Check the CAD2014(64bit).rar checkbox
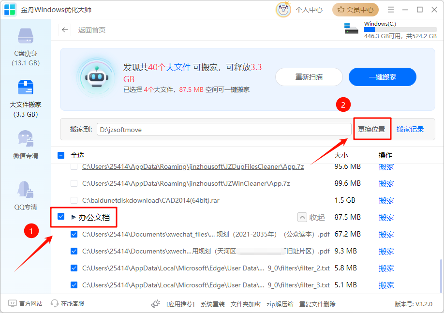Screen dimensions: 444x313 click(x=74, y=201)
